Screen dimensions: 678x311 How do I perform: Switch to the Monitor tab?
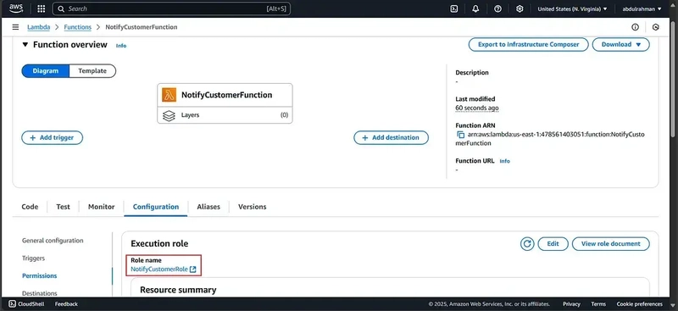pyautogui.click(x=101, y=207)
